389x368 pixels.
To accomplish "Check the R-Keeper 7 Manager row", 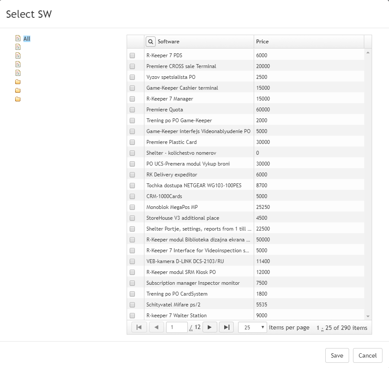I will tap(132, 99).
